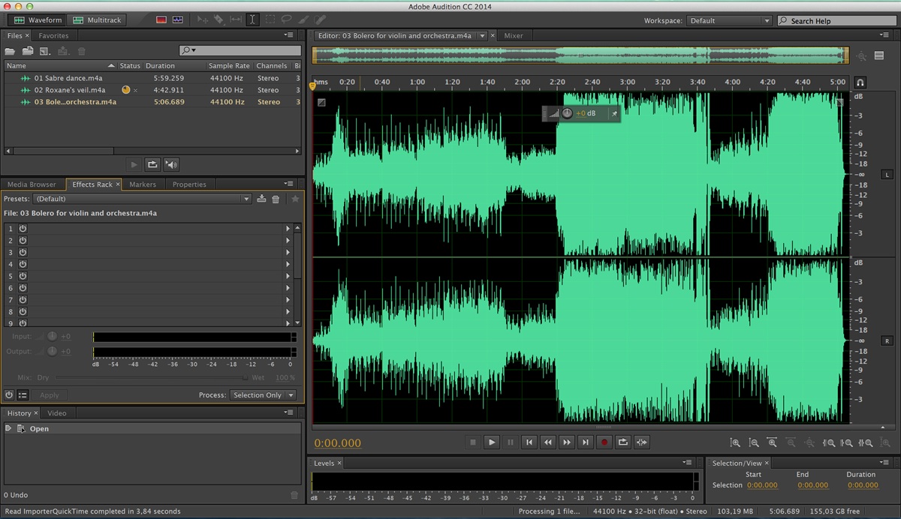The height and width of the screenshot is (519, 901).
Task: Open the Import File icon in Files panel
Action: [28, 51]
